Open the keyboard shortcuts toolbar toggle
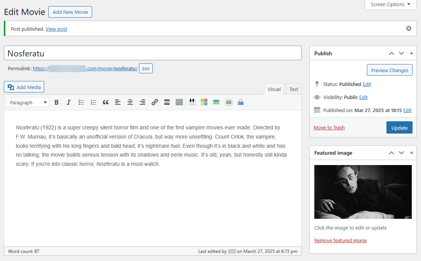This screenshot has width=421, height=261. (x=179, y=102)
